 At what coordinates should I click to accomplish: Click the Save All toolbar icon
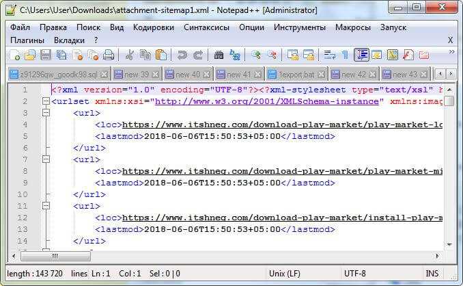click(x=61, y=55)
